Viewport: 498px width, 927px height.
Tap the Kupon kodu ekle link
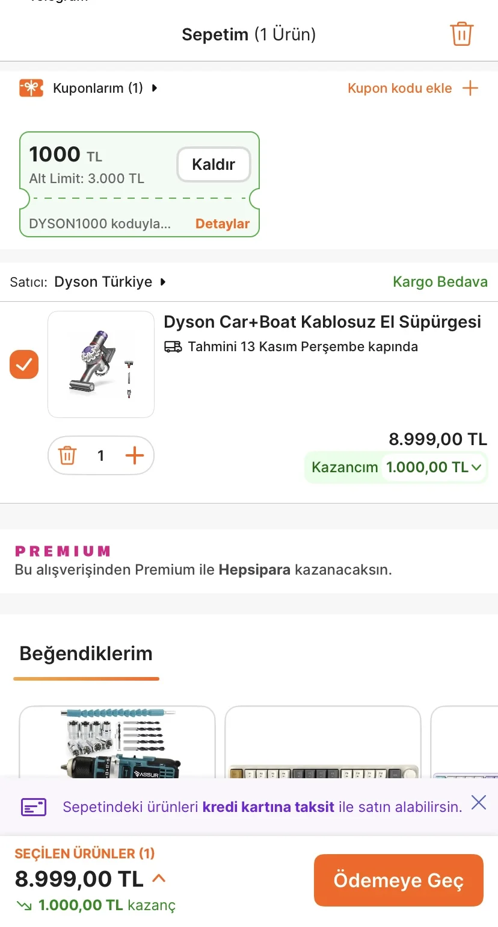coord(399,88)
